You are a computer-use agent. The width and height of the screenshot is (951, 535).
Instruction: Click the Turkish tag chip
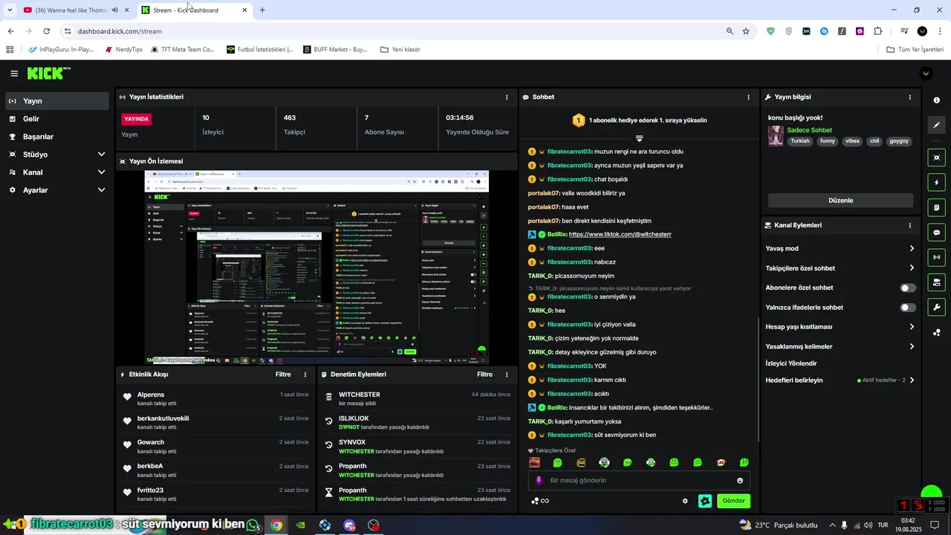click(800, 141)
